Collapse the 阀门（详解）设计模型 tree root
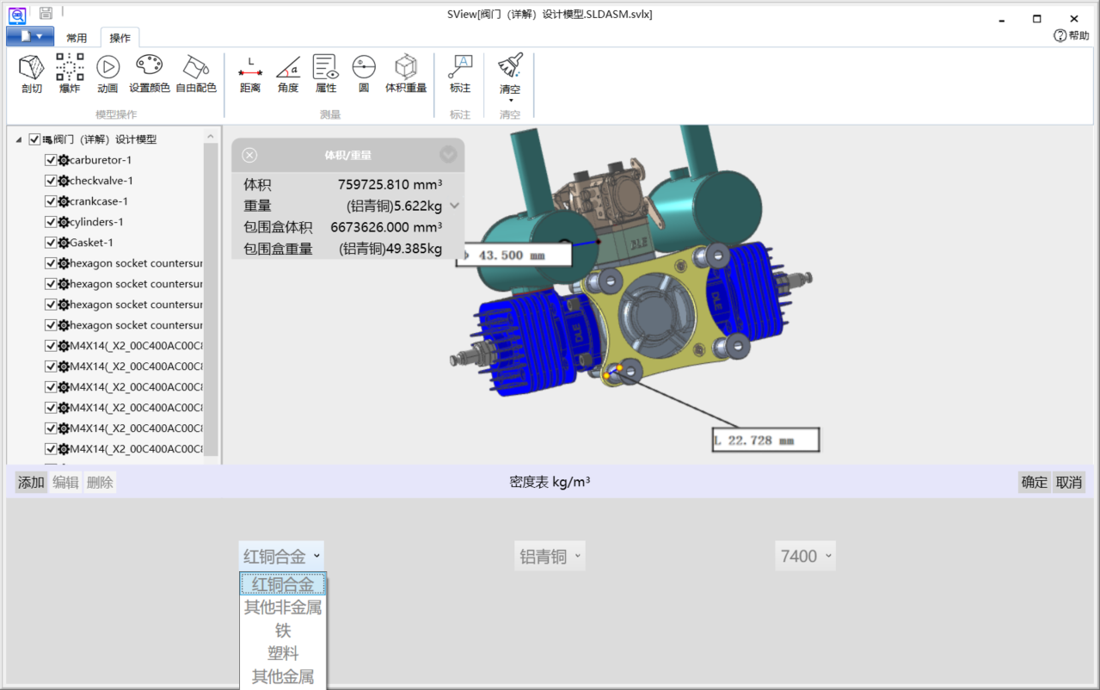This screenshot has height=690, width=1100. tap(19, 139)
